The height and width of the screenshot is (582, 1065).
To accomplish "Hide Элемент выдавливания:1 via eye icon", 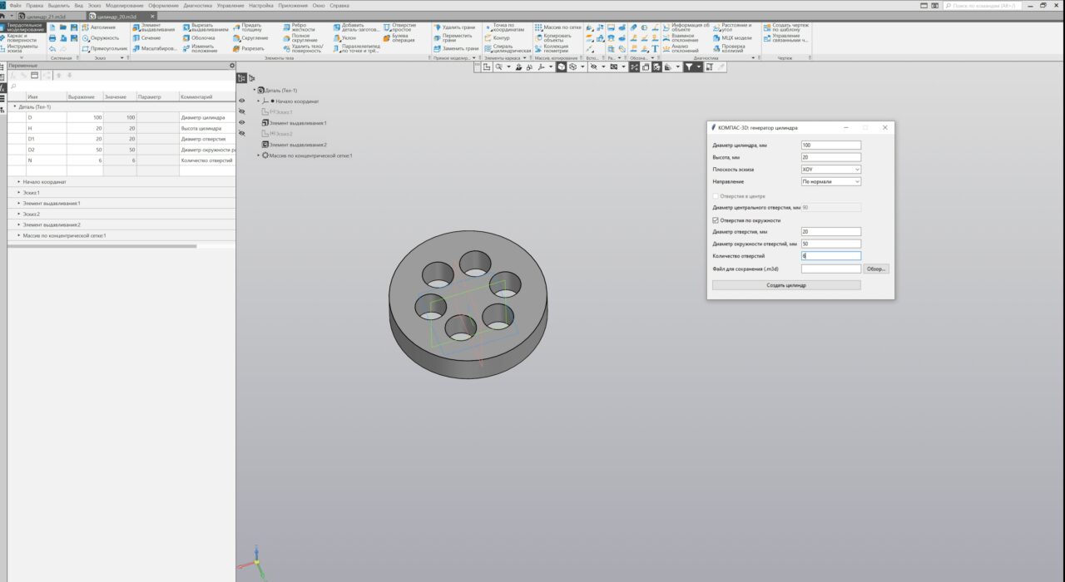I will pyautogui.click(x=242, y=122).
